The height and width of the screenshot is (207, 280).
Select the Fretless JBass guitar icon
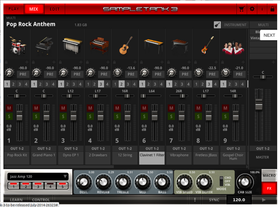coord(207,45)
